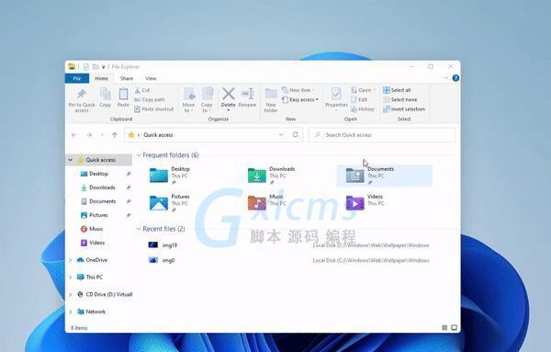Click the Rename icon
551x352 pixels.
(x=247, y=94)
